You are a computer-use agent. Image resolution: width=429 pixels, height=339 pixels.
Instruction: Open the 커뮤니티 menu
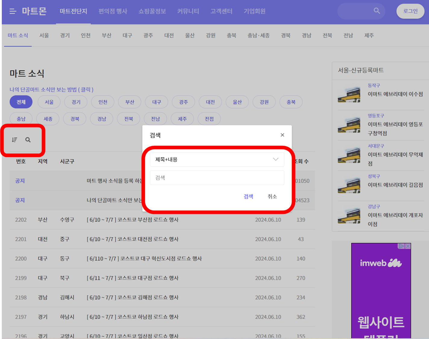tap(188, 11)
